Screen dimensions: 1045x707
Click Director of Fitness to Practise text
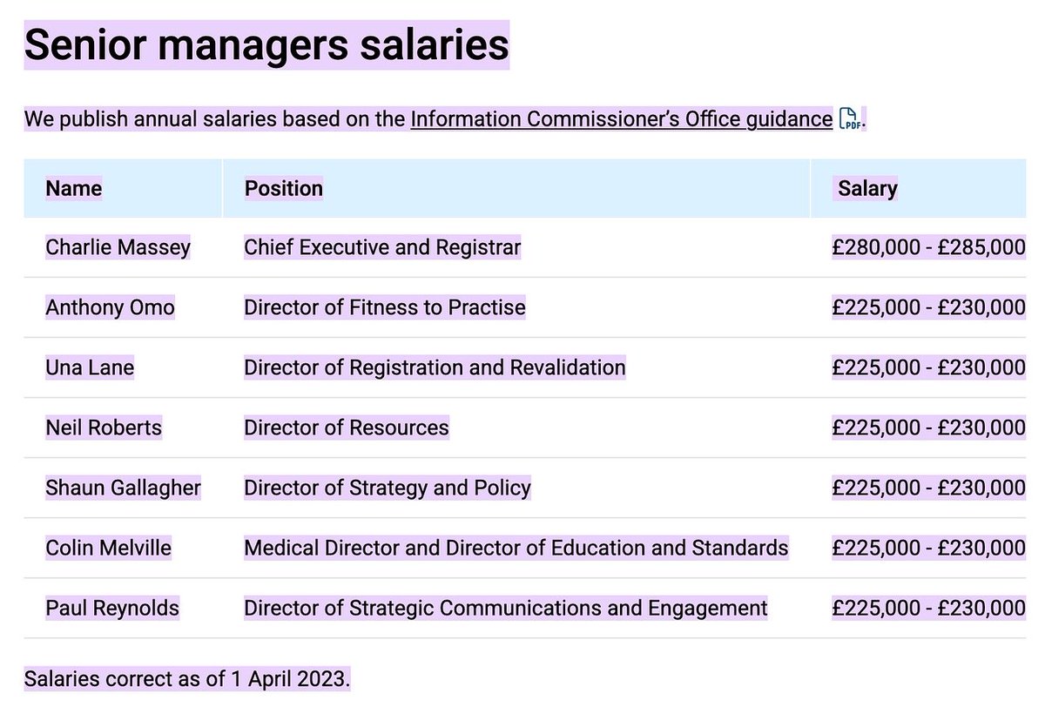click(x=385, y=307)
